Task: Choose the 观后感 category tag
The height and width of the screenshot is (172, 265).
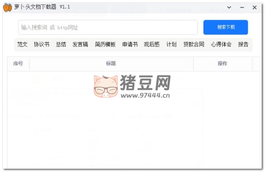Action: (x=152, y=44)
